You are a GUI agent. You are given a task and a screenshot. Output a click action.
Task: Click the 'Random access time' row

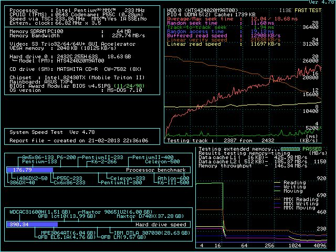220,31
